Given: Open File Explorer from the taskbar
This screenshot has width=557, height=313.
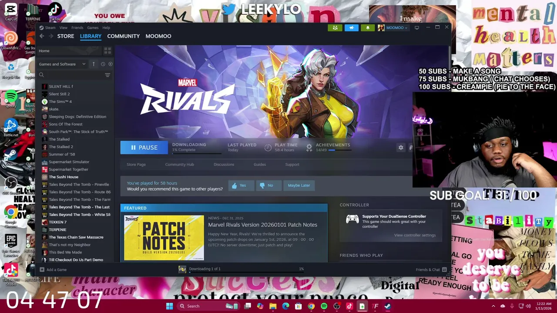Looking at the screenshot, I should [x=273, y=306].
